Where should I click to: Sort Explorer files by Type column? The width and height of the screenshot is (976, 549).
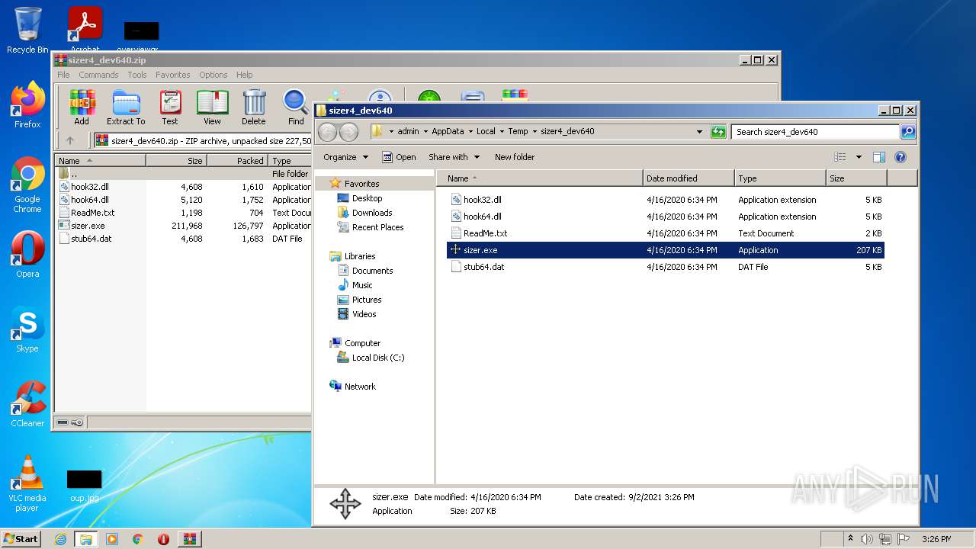[781, 178]
